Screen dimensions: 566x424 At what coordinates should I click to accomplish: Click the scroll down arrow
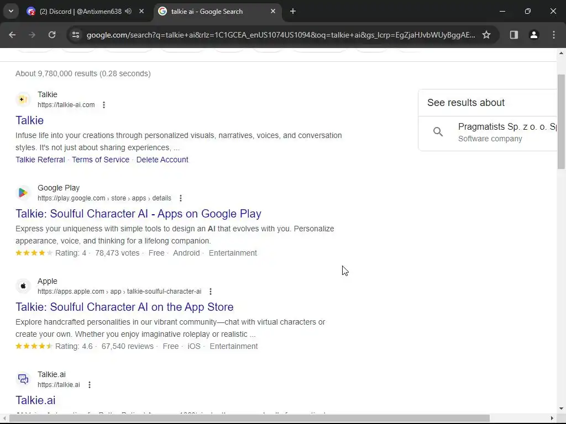[561, 409]
